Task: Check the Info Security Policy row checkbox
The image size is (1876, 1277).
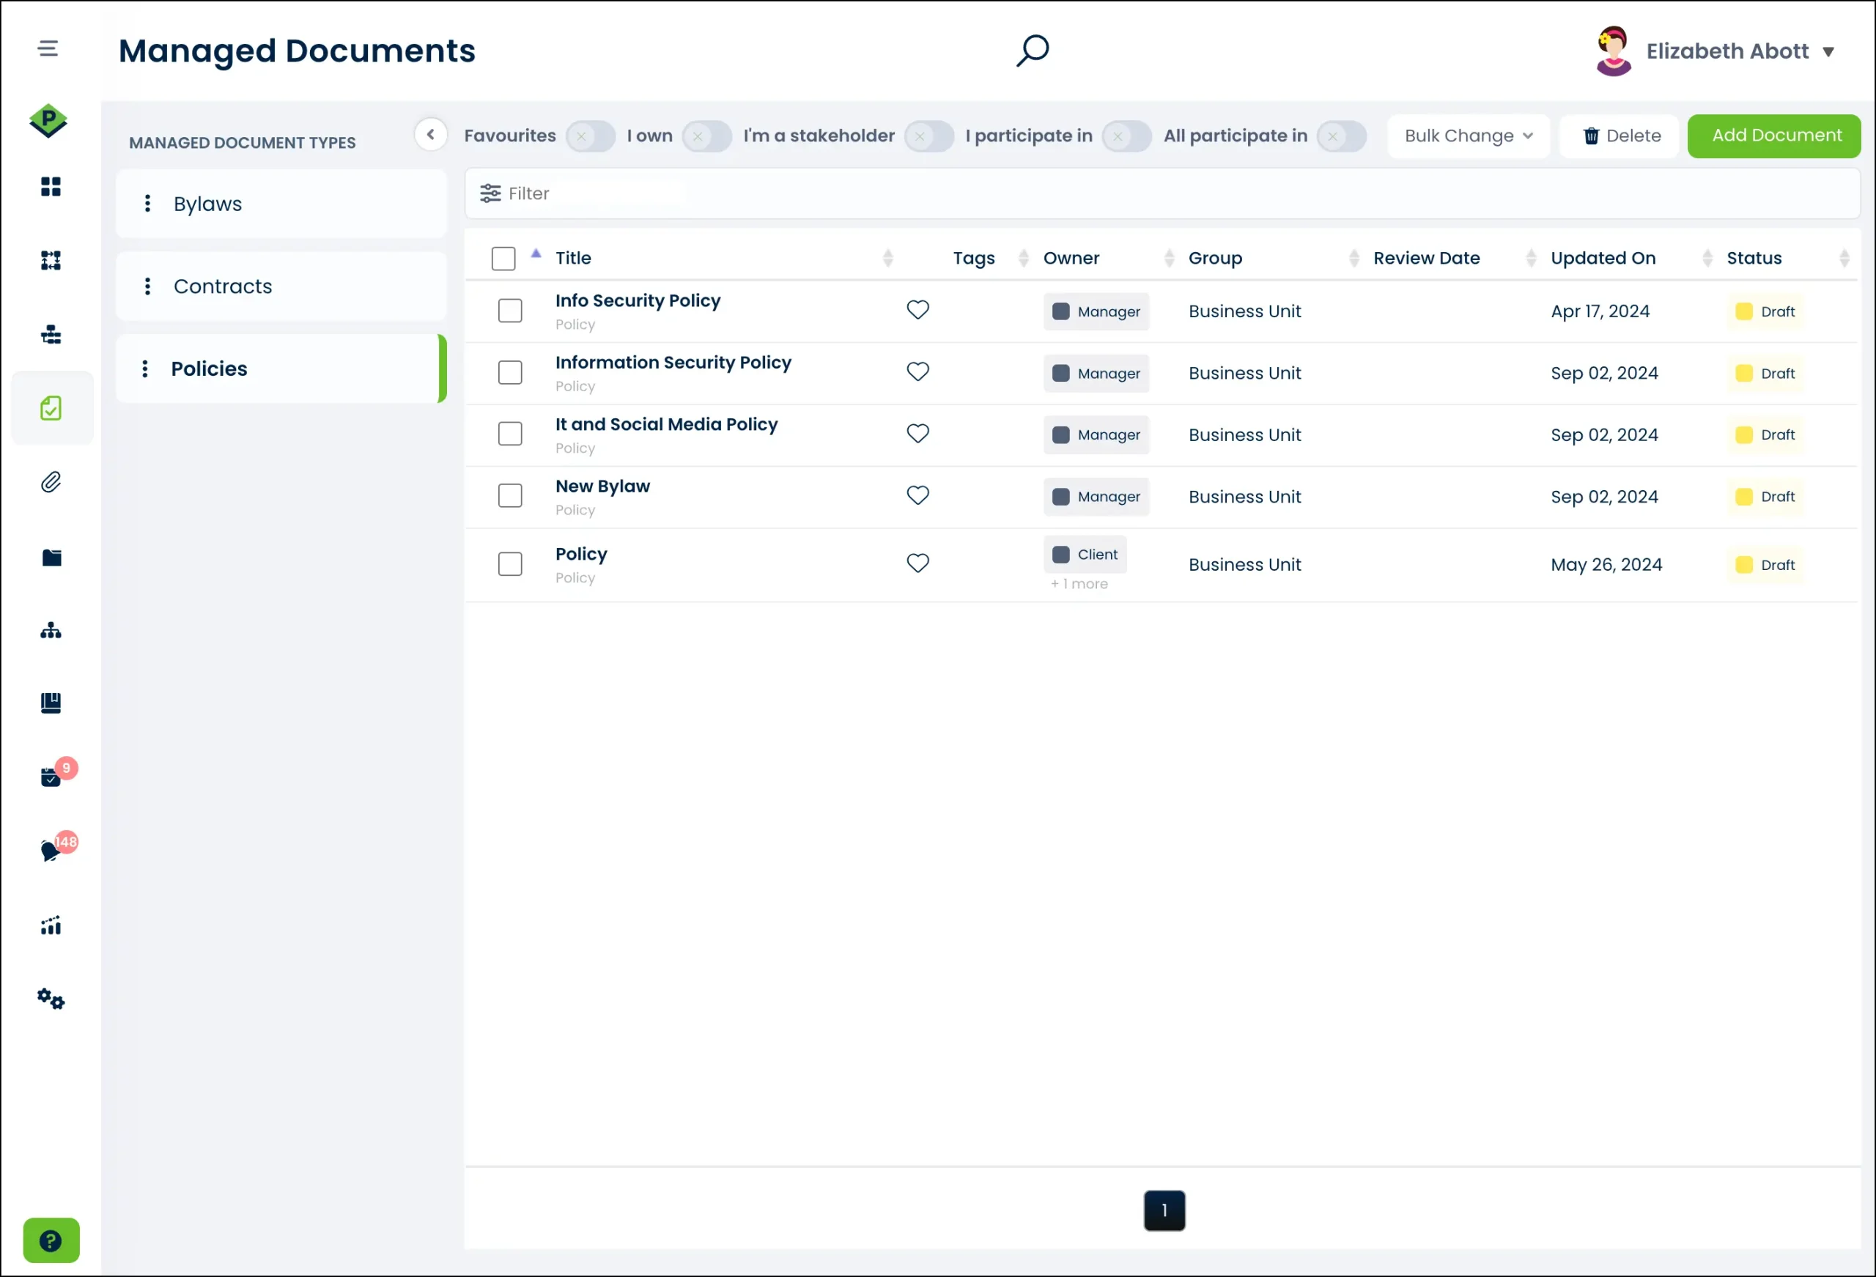Action: 510,311
